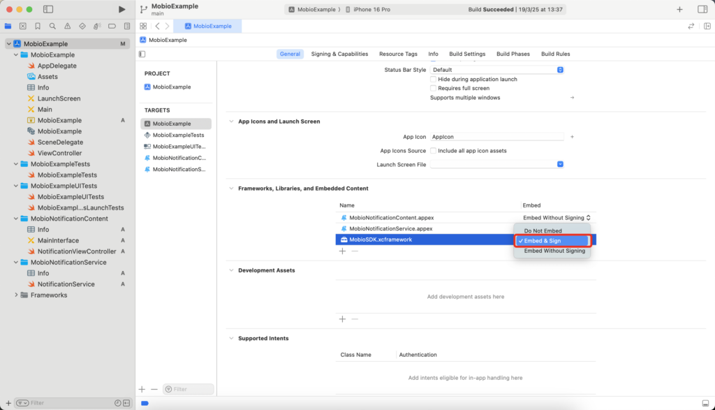715x410 pixels.
Task: Select MobioExampleTests target in targets list
Action: tap(178, 135)
